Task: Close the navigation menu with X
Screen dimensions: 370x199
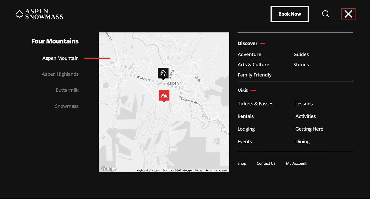Action: [348, 14]
